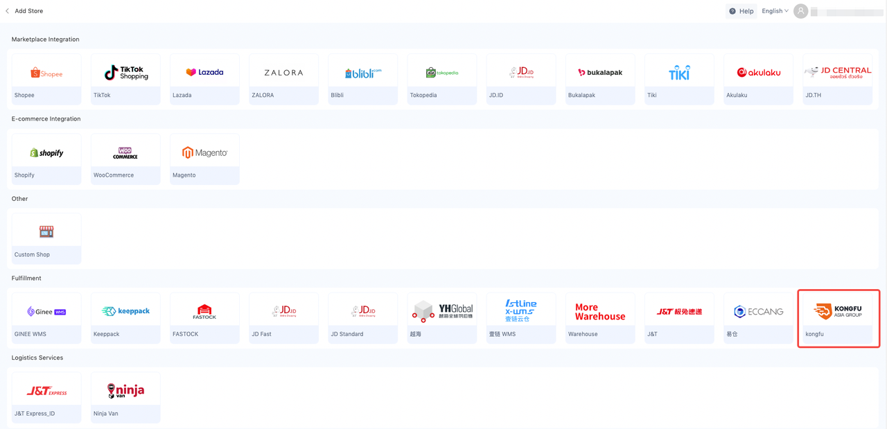Pick the Magento logo

pyautogui.click(x=204, y=152)
